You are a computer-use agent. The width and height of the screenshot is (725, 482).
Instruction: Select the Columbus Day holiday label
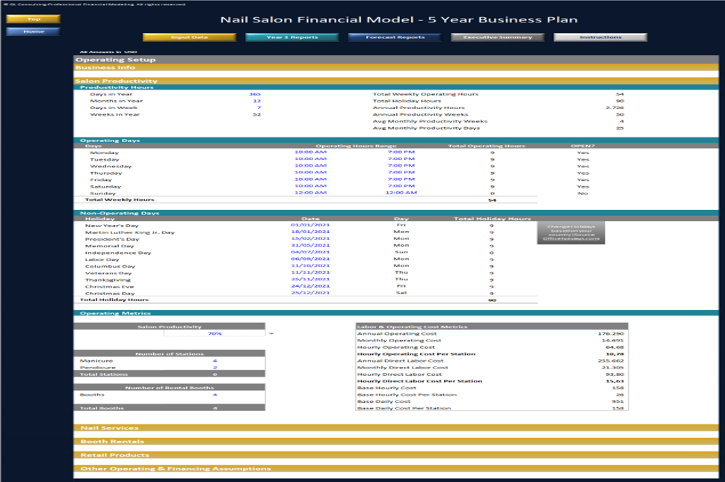(x=110, y=267)
